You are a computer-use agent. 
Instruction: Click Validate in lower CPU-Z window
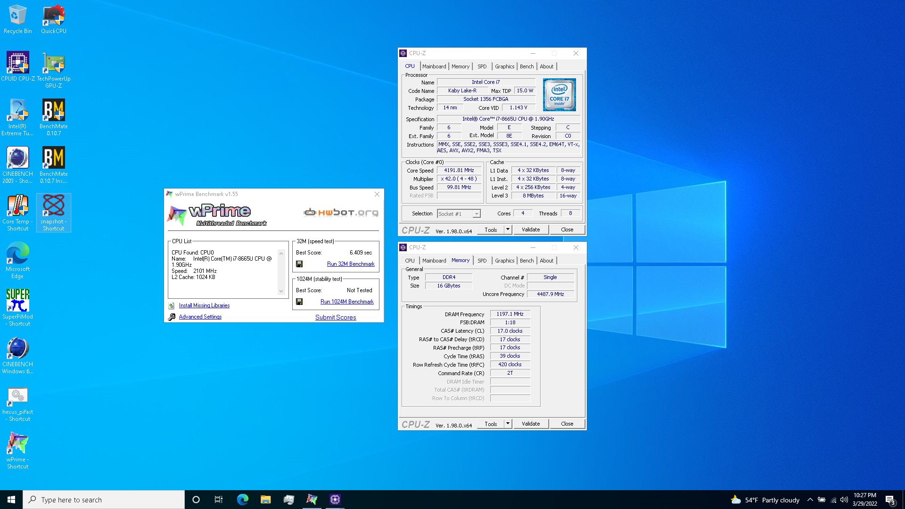click(x=531, y=424)
